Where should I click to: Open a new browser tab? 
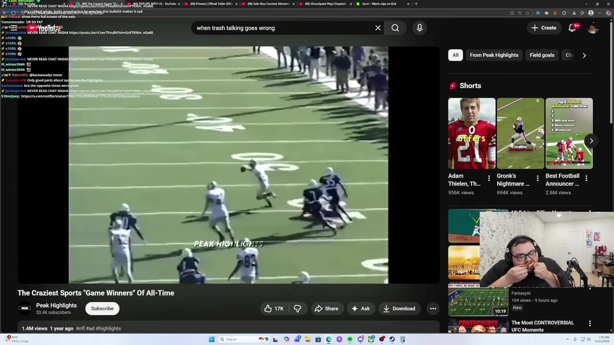416,4
